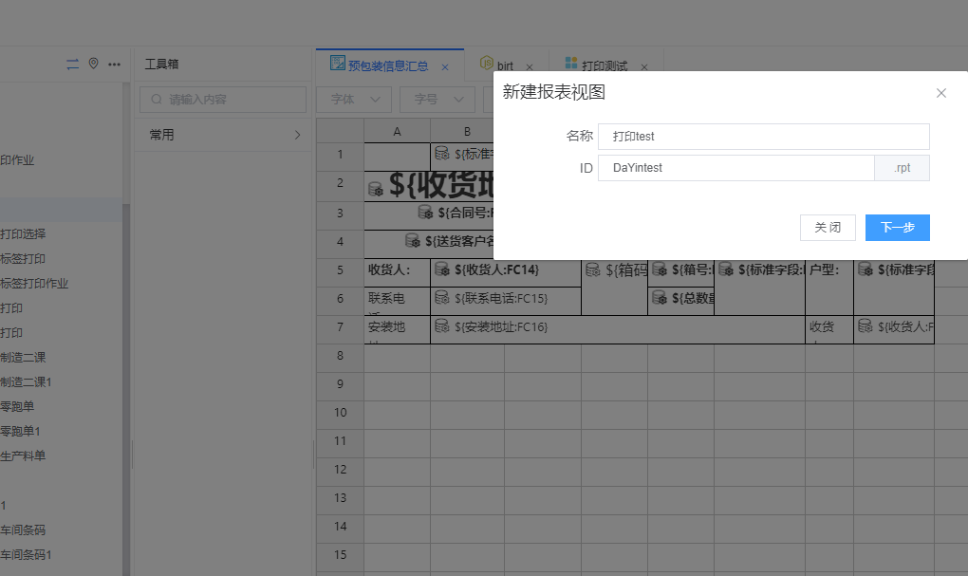Open the three-dots more options menu

(x=115, y=65)
